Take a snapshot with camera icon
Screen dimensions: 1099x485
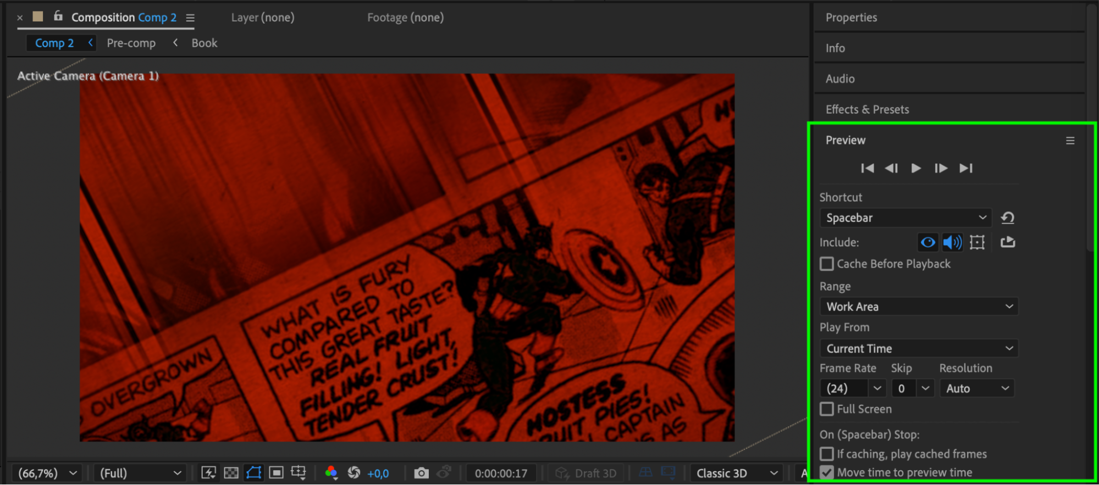click(x=421, y=473)
